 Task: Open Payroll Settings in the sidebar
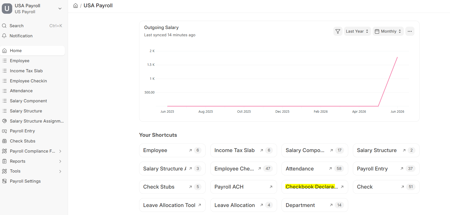[32, 181]
